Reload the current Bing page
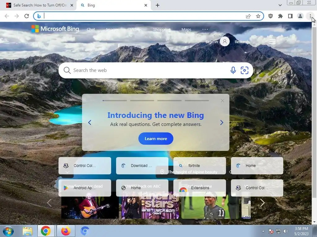This screenshot has width=317, height=237. pos(27,16)
